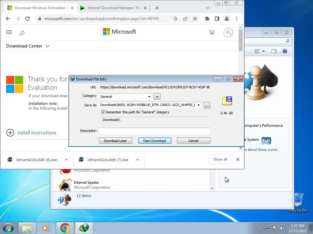The image size is (313, 234).
Task: Open options for idman641build6 (8).exe
Action: coord(66,160)
